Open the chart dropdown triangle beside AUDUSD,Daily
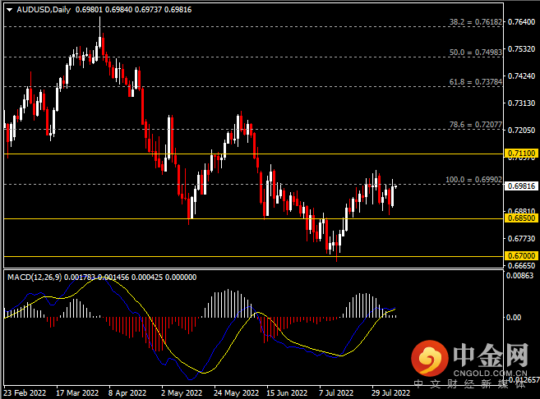Image resolution: width=540 pixels, height=399 pixels. tap(10, 10)
